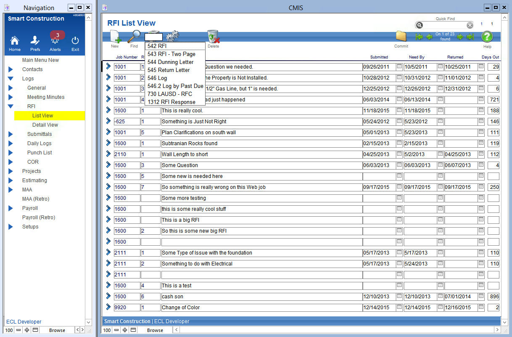Expand the Payroll navigation node
This screenshot has height=337, width=512.
tap(11, 208)
